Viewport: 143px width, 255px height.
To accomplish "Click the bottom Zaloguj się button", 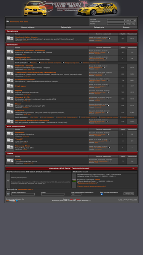I will (129, 193).
